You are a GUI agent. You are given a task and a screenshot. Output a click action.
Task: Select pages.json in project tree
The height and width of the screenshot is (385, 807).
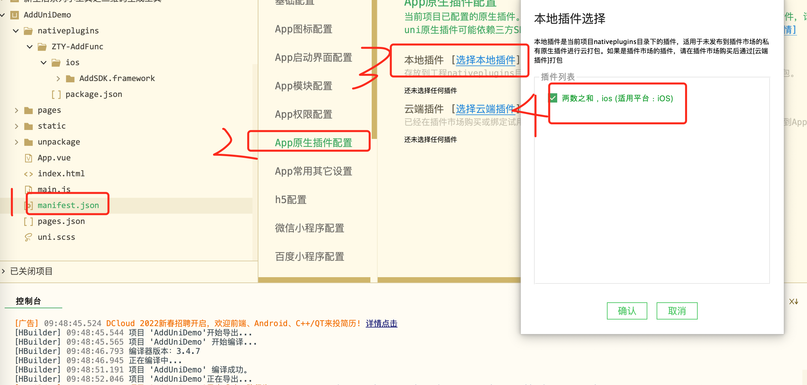point(61,221)
